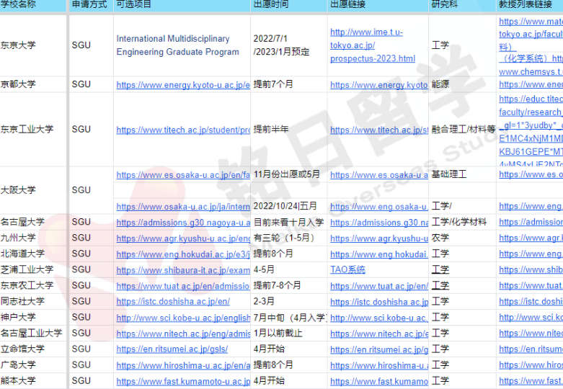The height and width of the screenshot is (389, 563).
Task: Open the 北海道大学 professor list link
Action: pos(530,254)
